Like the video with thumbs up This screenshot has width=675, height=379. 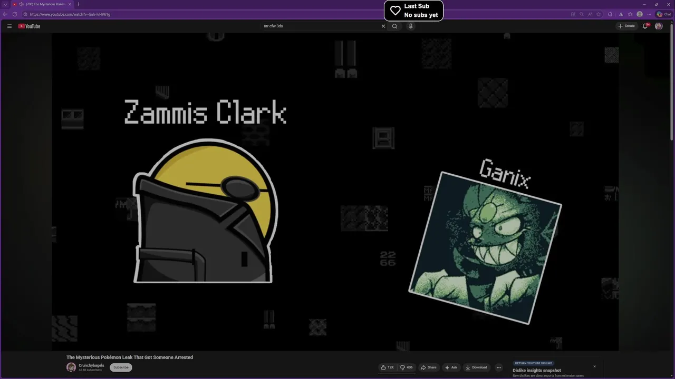387,367
